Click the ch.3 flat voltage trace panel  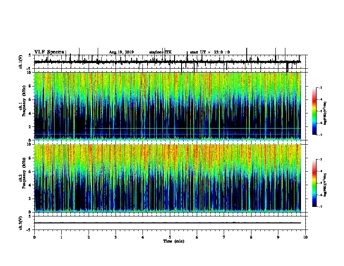click(x=170, y=223)
